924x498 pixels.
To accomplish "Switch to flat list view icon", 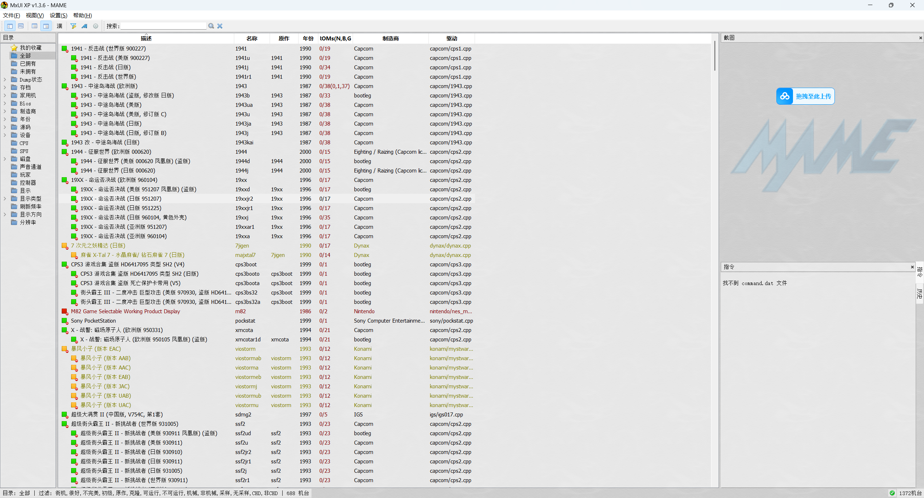I will [34, 26].
